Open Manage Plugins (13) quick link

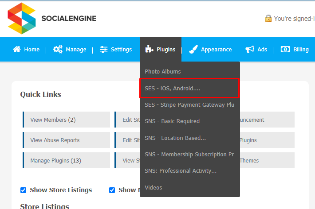pos(66,160)
